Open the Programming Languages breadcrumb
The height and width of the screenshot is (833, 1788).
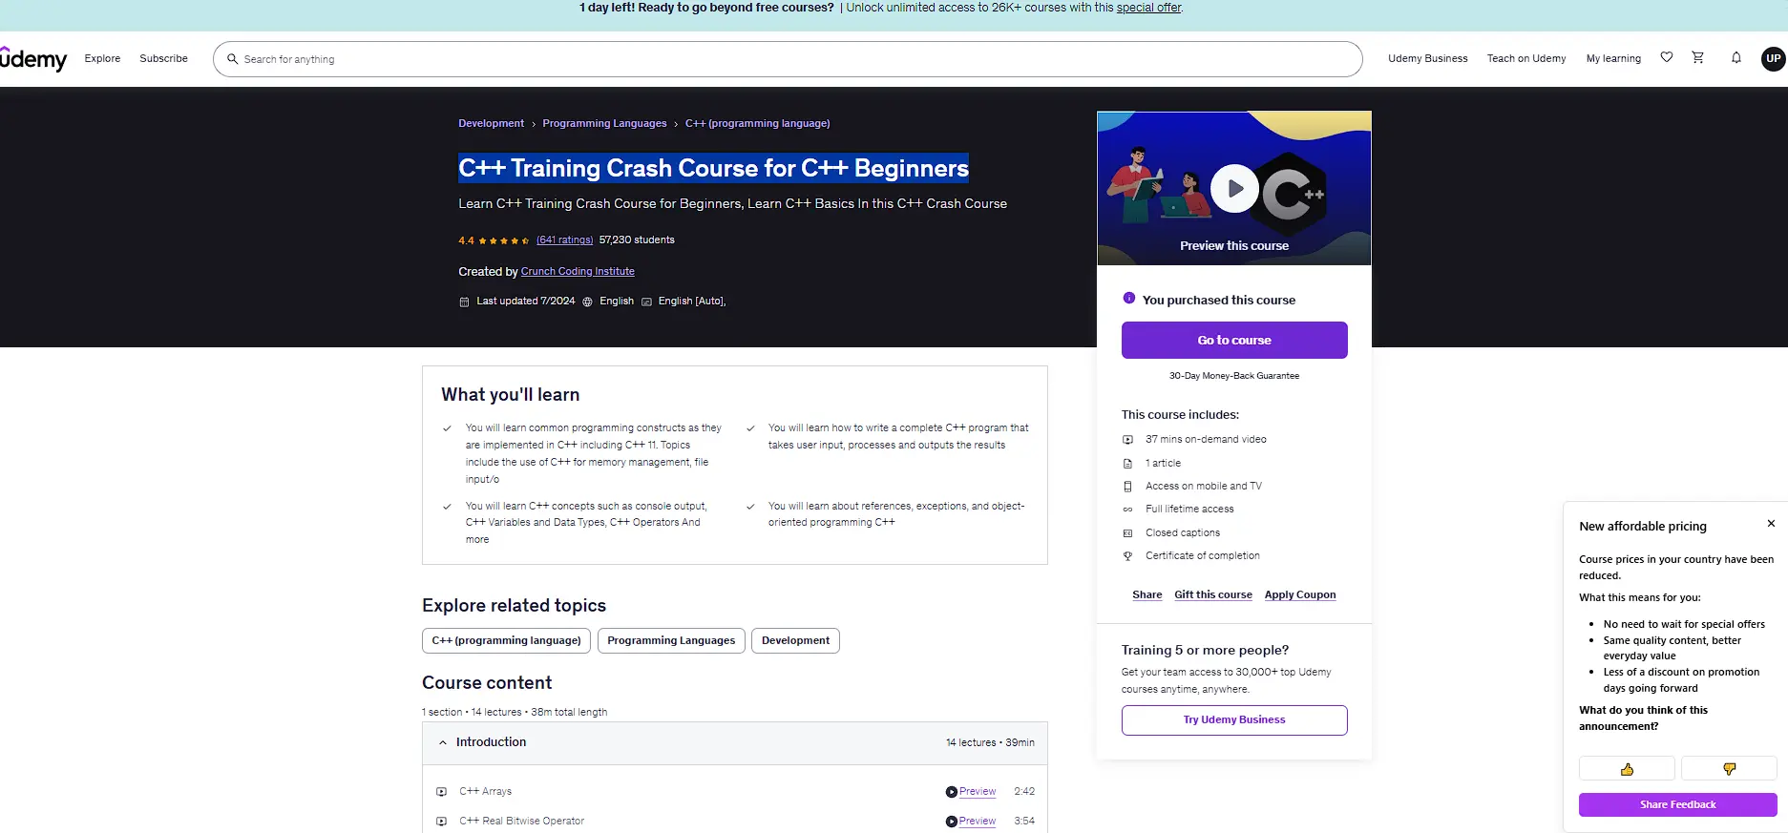pyautogui.click(x=604, y=123)
